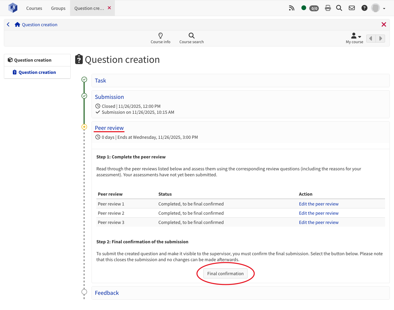
Task: Open the My course dropdown
Action: 355,38
